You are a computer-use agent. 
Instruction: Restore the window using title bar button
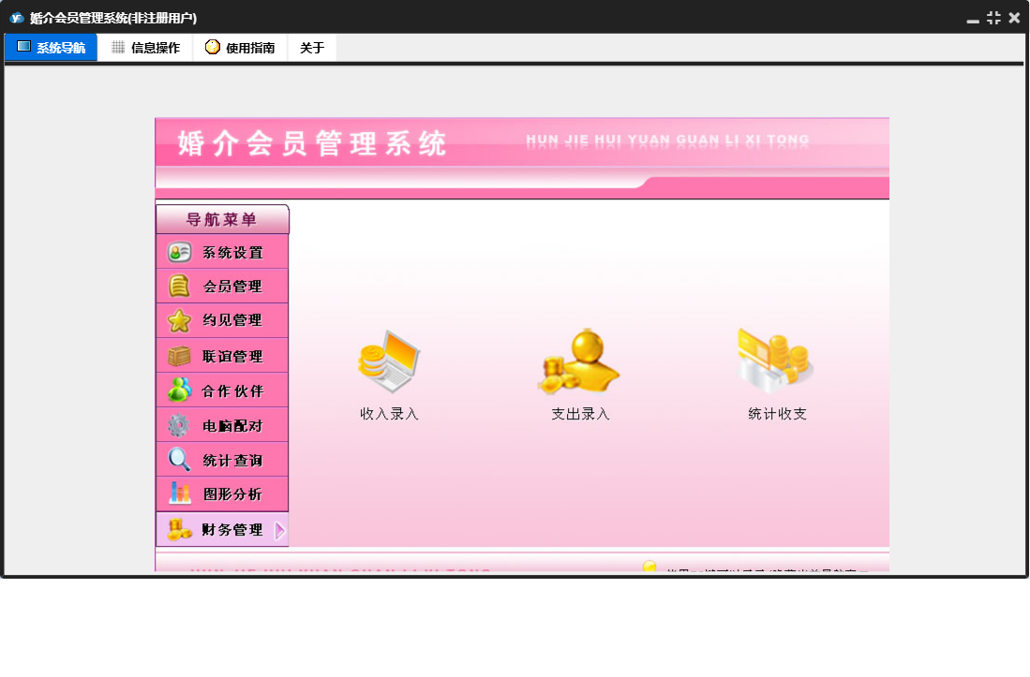click(993, 18)
